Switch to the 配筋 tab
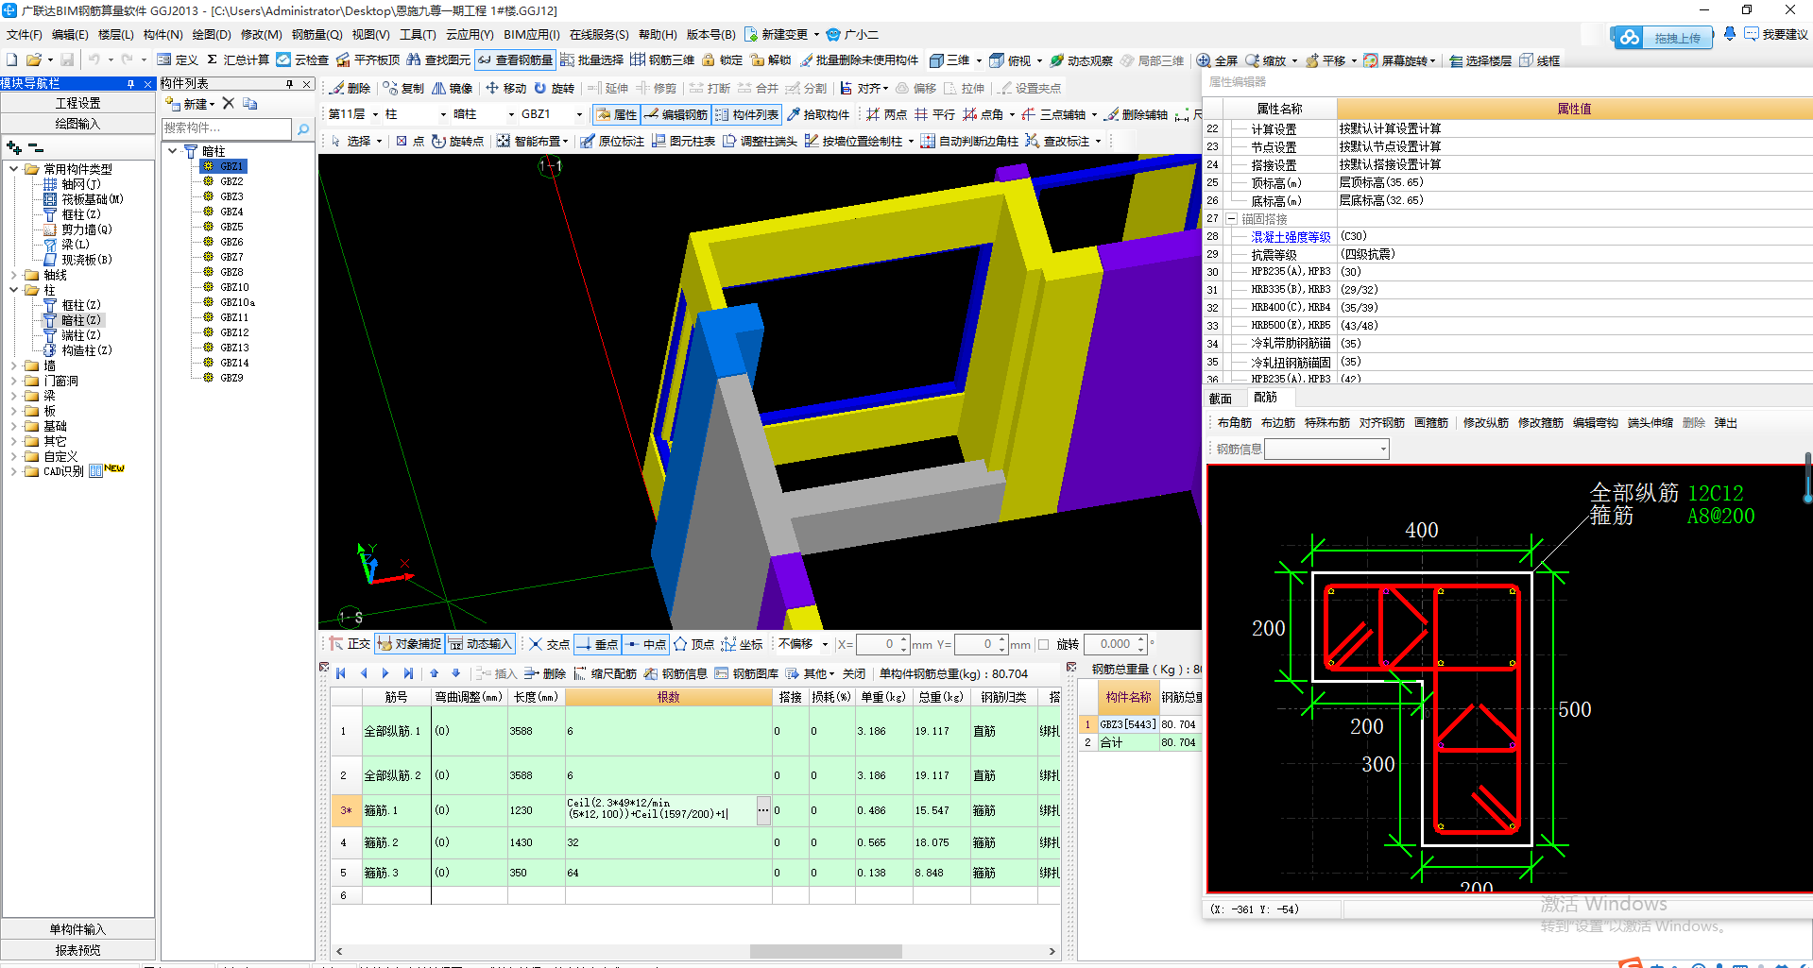Screen dimensions: 1813x968 [x=1265, y=397]
